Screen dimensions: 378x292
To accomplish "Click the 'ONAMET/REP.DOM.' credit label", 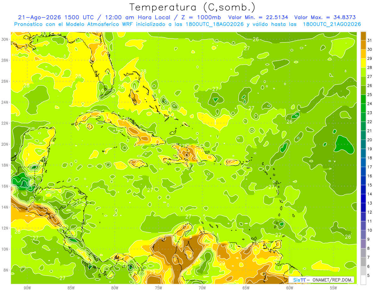I will point(333,280).
